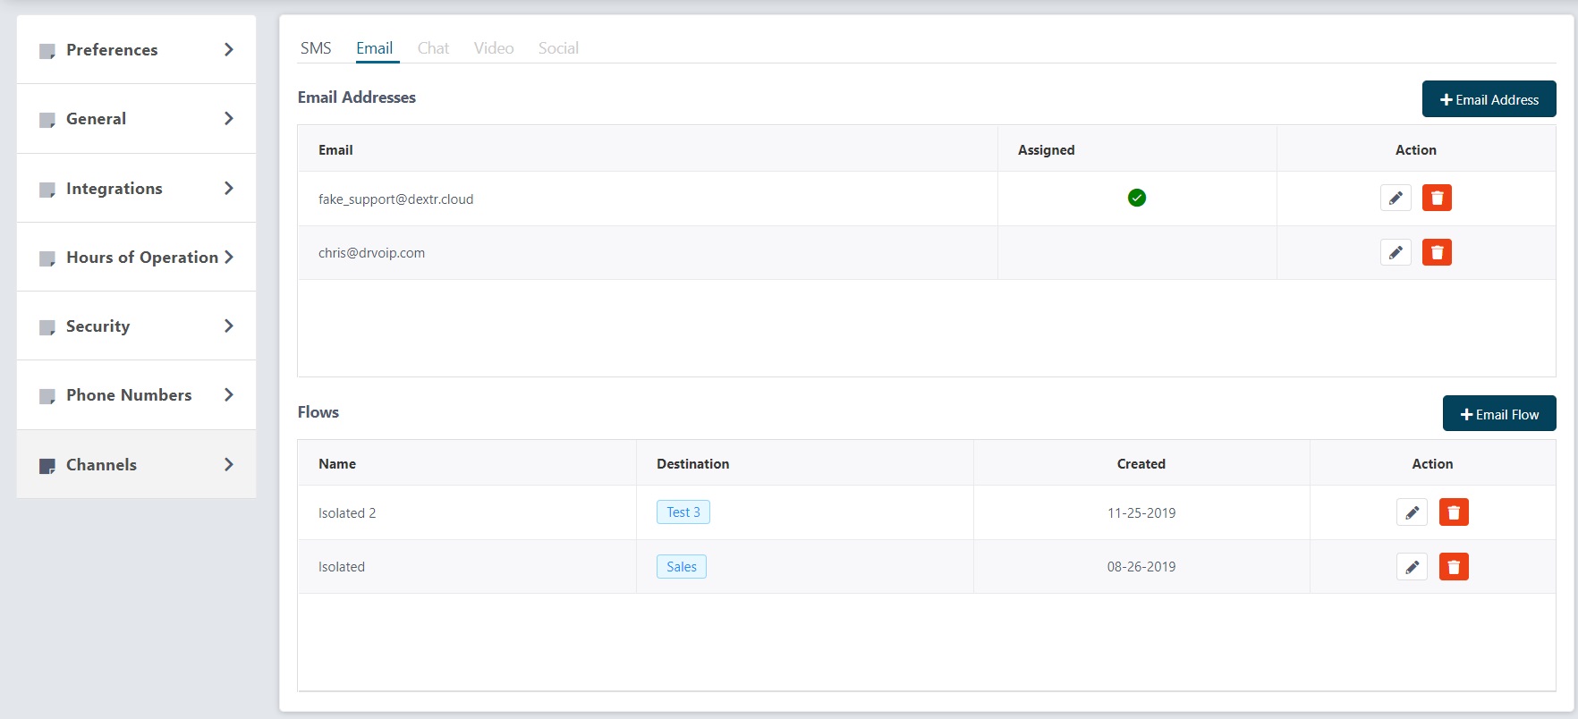This screenshot has height=719, width=1578.
Task: Click the Email Addresses section heading
Action: click(x=357, y=97)
